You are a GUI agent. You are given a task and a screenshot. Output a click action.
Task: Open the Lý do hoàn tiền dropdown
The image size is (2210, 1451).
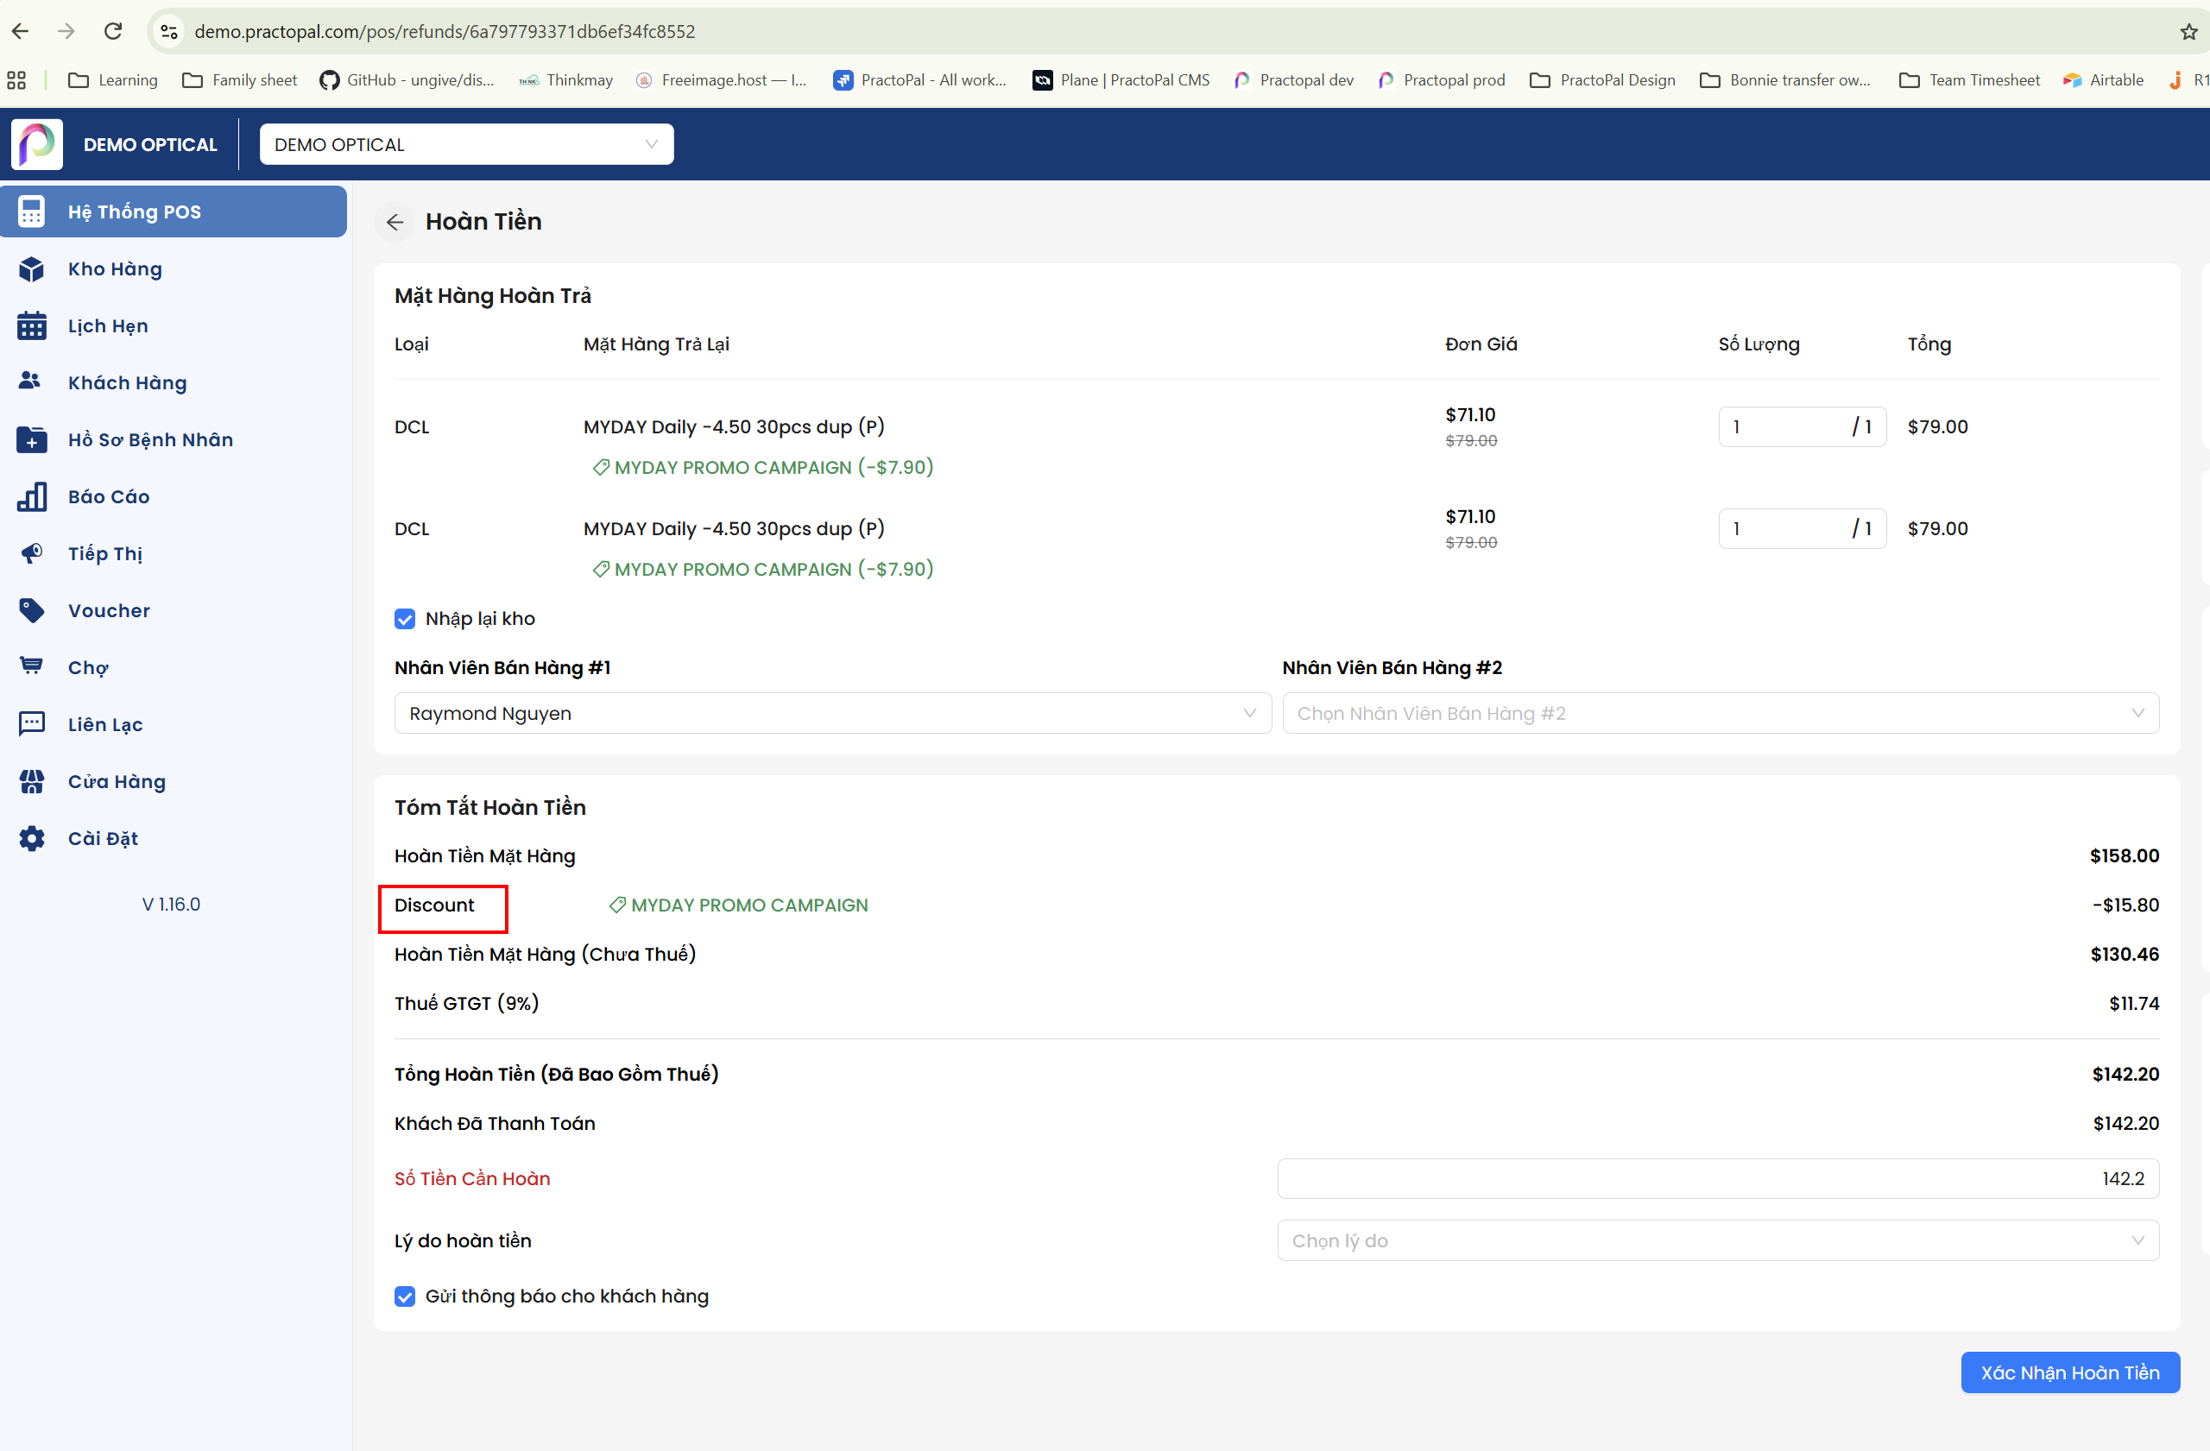coord(1719,1240)
